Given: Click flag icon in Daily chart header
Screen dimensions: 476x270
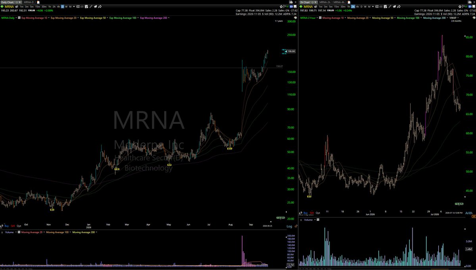Looking at the screenshot, I should click(x=285, y=7).
